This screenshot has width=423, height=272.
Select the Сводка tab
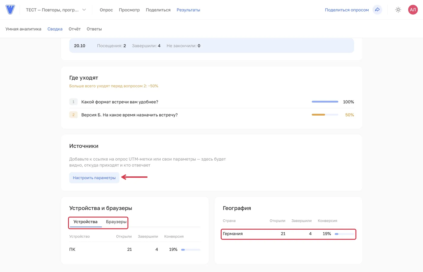[x=55, y=29]
